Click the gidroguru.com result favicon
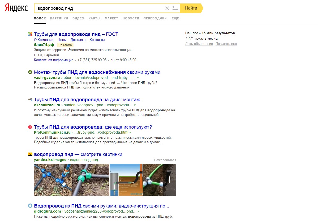Screen dimensions: 318x224 tap(30, 206)
